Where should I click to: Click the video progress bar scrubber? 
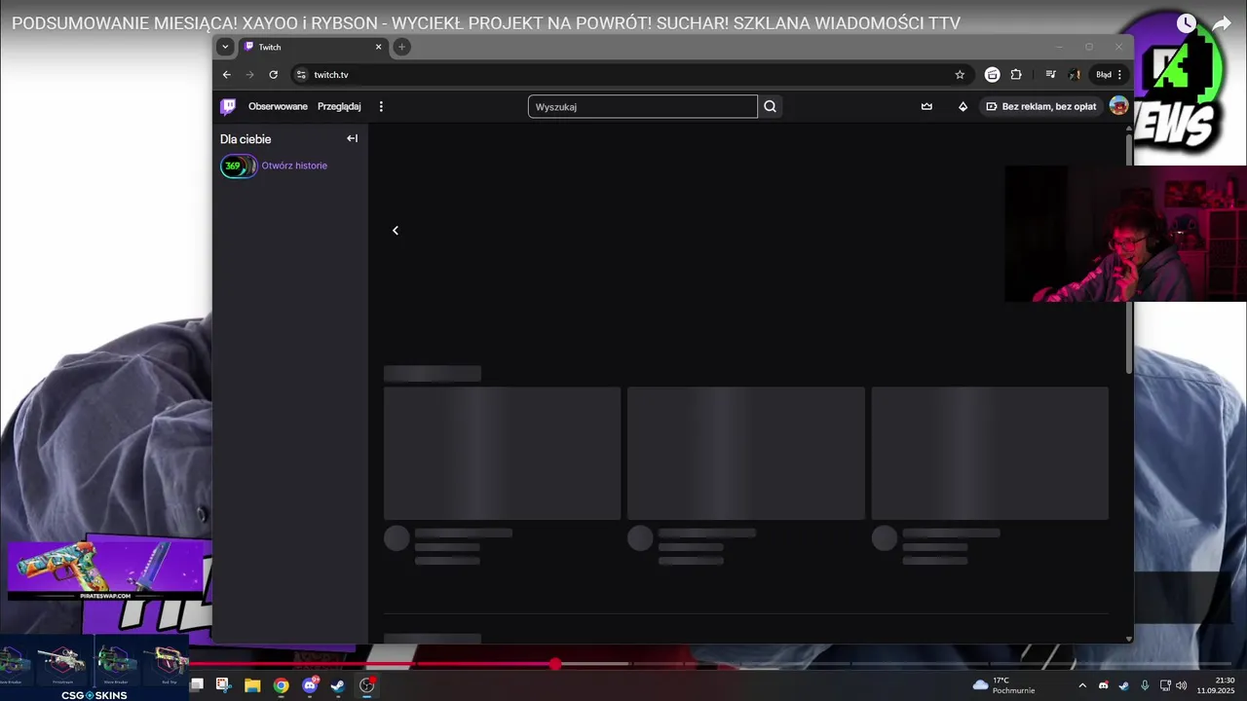pyautogui.click(x=555, y=663)
